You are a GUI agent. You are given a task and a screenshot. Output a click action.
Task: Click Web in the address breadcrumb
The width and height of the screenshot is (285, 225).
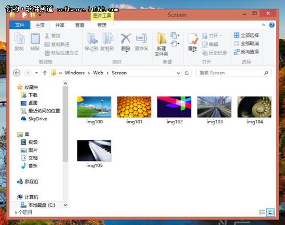click(x=98, y=73)
